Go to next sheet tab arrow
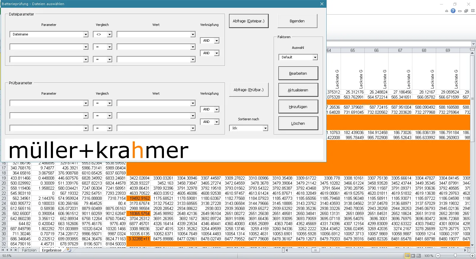 point(12,250)
